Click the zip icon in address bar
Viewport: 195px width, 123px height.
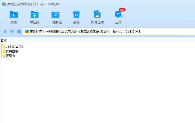click(27, 31)
